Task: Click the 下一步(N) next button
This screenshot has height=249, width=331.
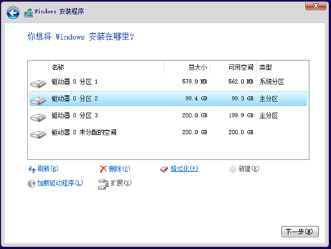Action: 300,232
